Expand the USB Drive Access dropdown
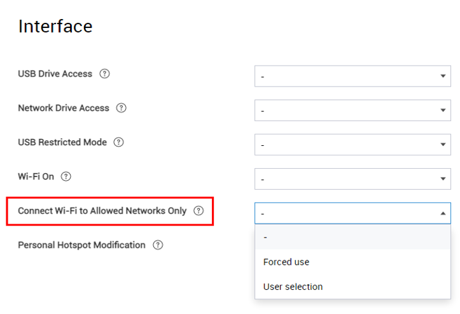 tap(352, 76)
